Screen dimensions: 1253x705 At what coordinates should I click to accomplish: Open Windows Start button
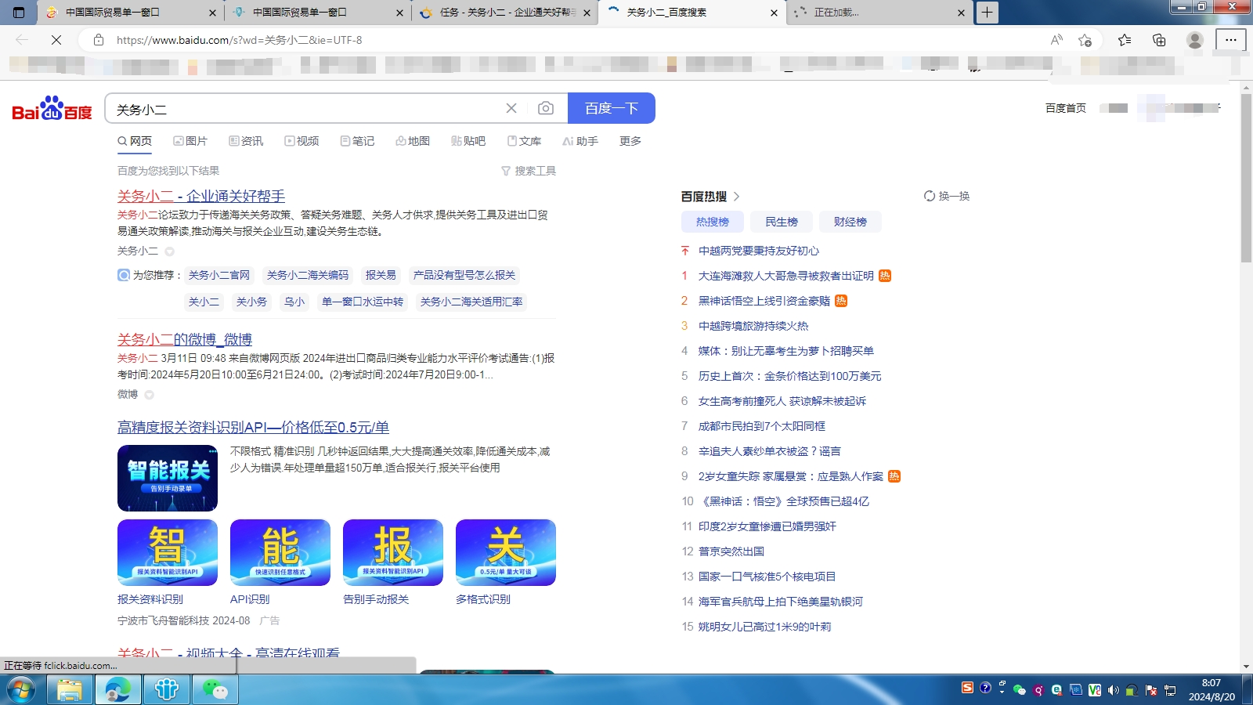[21, 690]
